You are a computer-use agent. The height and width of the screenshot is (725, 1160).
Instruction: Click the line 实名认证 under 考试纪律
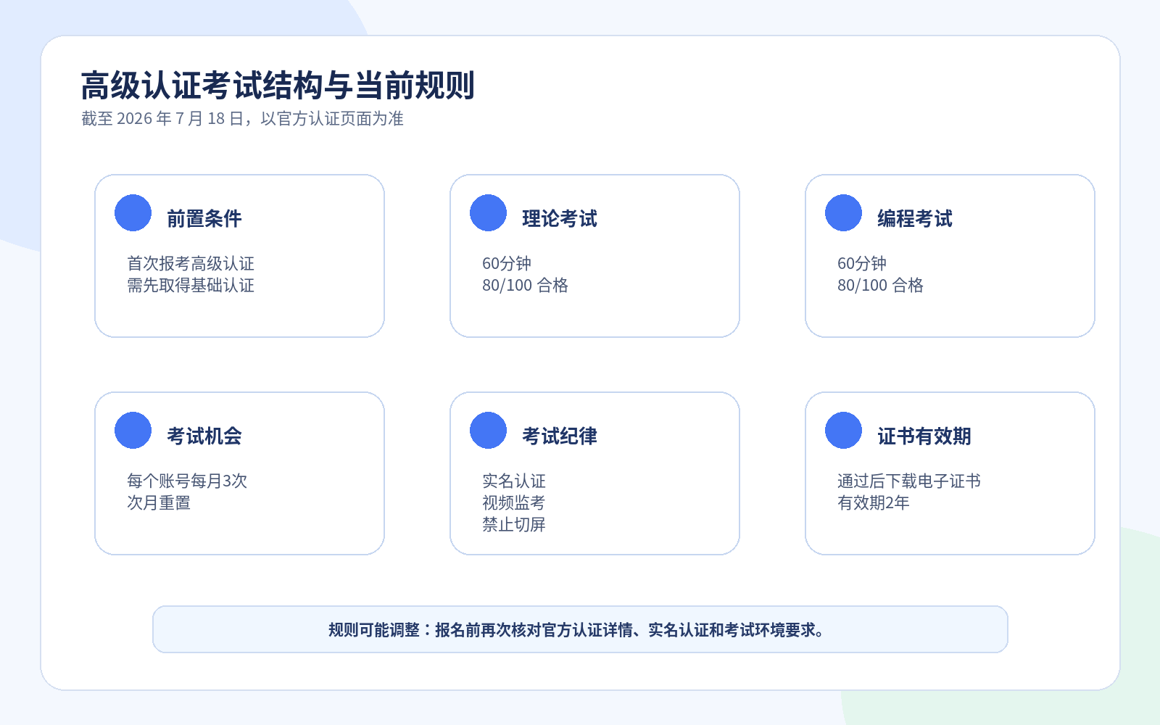point(514,481)
